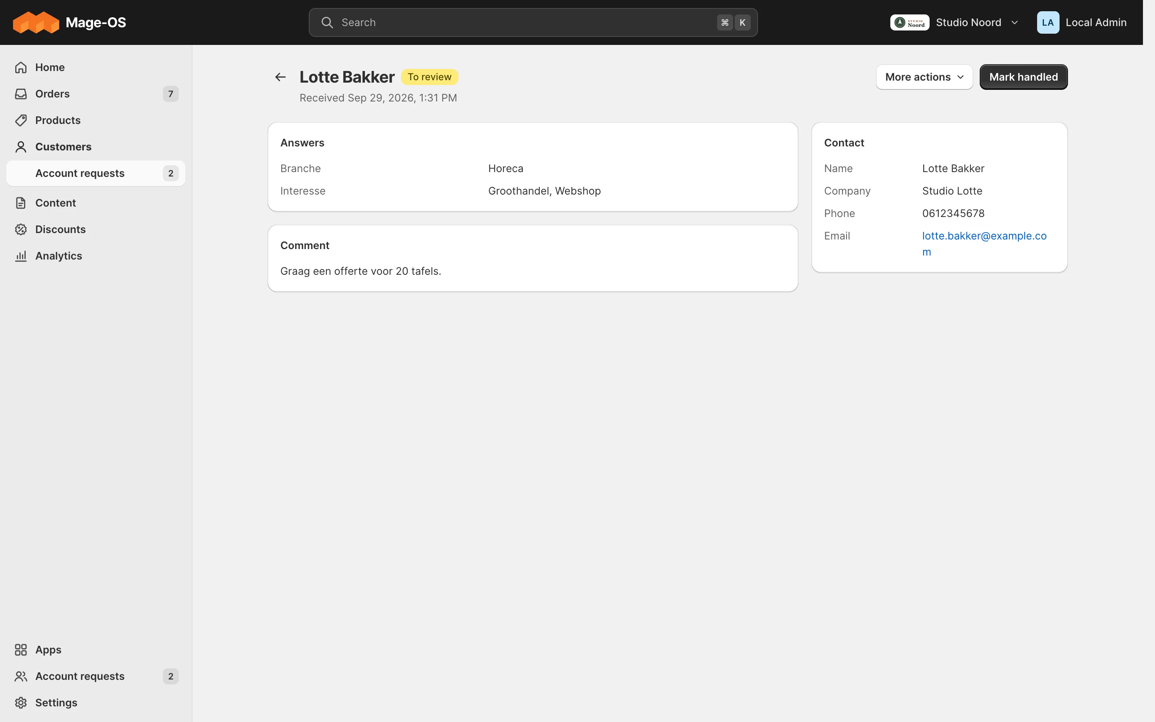Click the Settings gear icon

click(x=20, y=702)
